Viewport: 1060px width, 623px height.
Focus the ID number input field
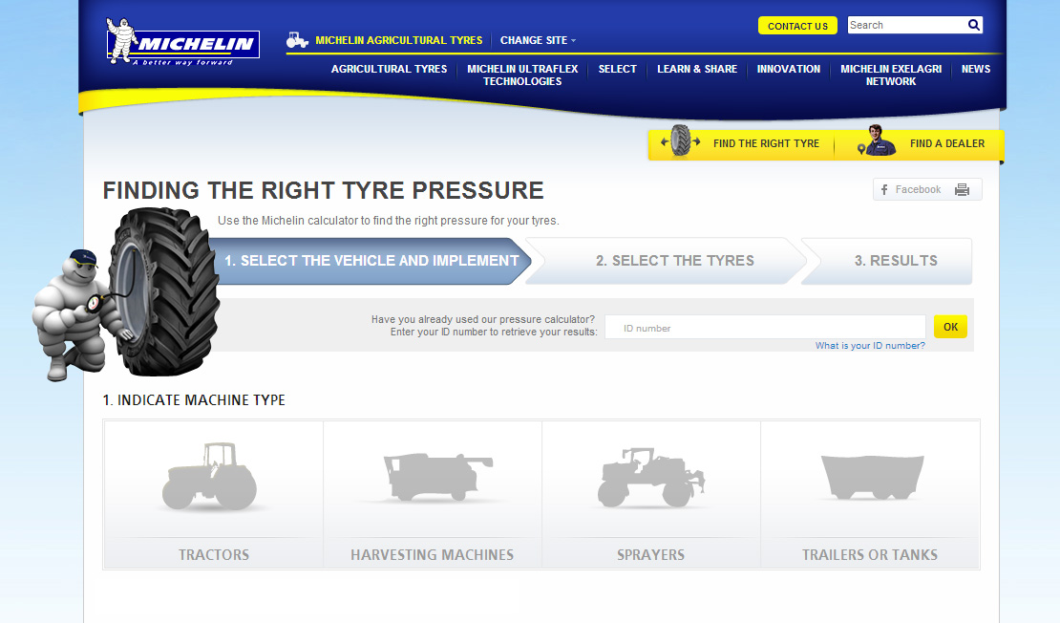765,328
